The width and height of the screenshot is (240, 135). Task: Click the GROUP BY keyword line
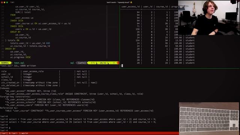(x=15, y=32)
